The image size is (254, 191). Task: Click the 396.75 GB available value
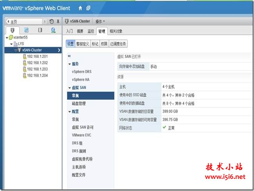(170, 120)
